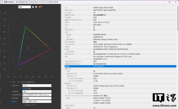Expand the 色温曲线 dropdown showing <无>
Viewport: 179px width, 109px height.
point(37,91)
